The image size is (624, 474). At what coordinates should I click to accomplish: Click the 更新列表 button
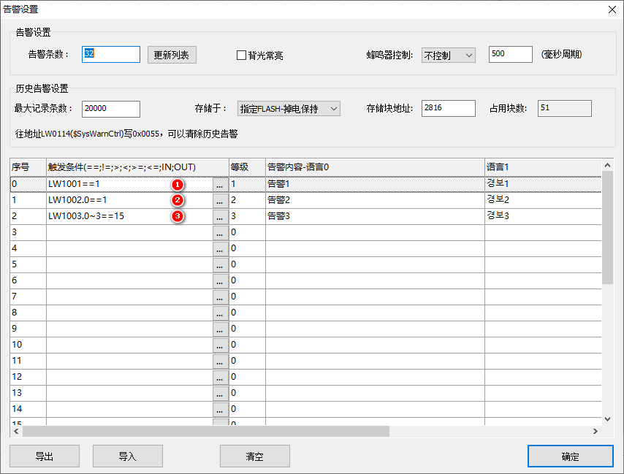(x=172, y=55)
